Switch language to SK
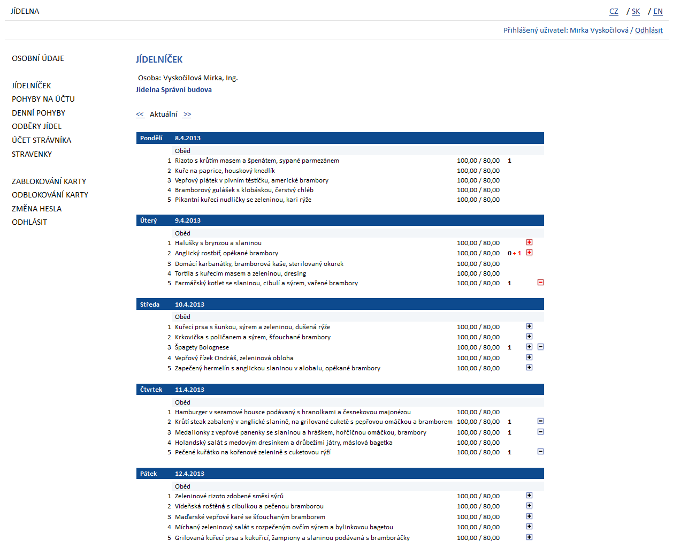 pyautogui.click(x=636, y=11)
